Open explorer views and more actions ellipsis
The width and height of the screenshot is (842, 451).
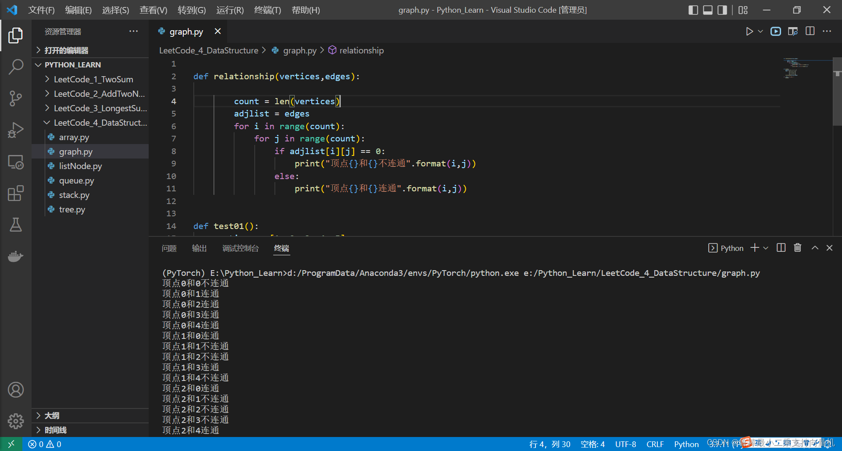click(x=133, y=32)
